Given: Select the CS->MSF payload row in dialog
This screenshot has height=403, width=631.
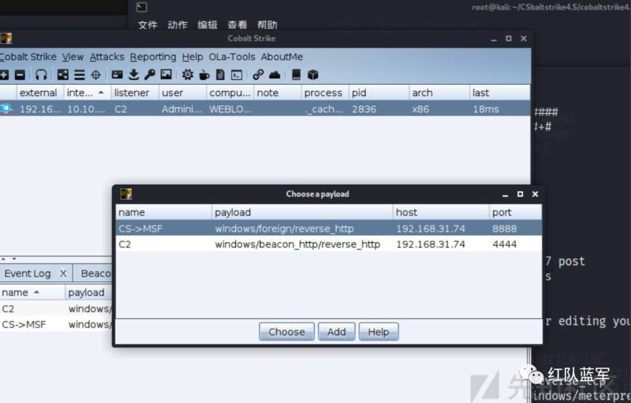Looking at the screenshot, I should [328, 229].
